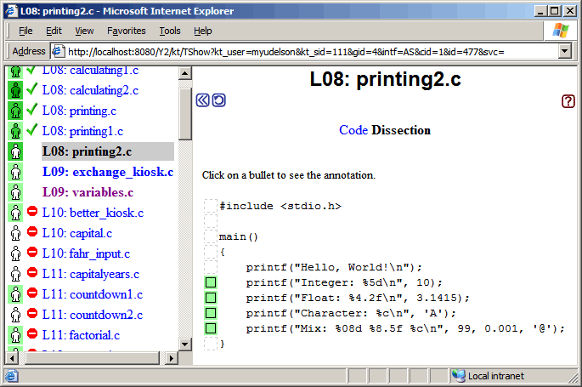Image resolution: width=582 pixels, height=387 pixels.
Task: Click the back double-arrow navigation icon
Action: click(x=203, y=100)
